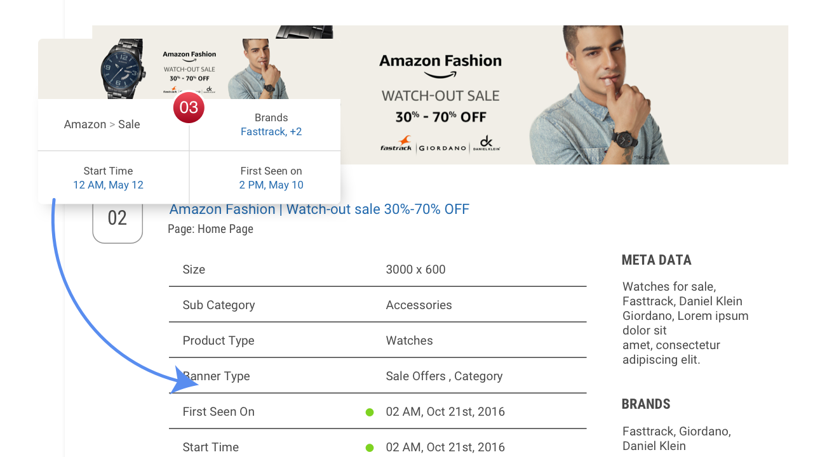813x457 pixels.
Task: Click green dot beside Start Time
Action: (370, 448)
